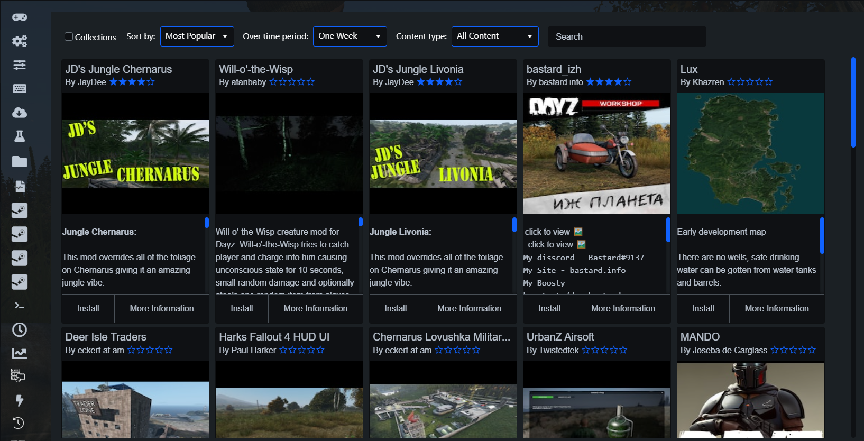Click the second 'click to view' image icon
864x441 pixels.
(581, 244)
